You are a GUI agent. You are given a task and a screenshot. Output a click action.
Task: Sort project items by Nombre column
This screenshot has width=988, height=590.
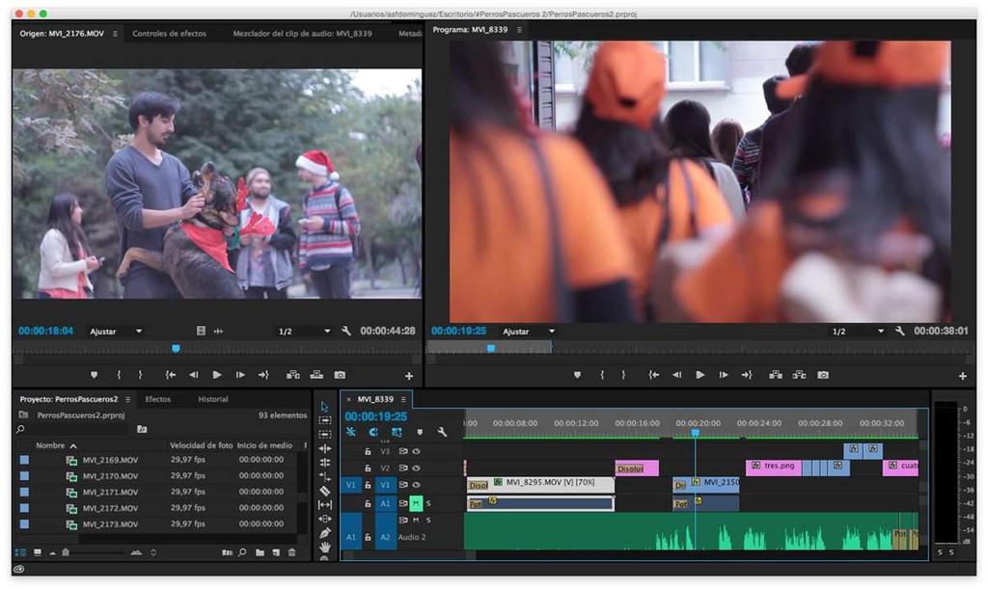tap(50, 445)
